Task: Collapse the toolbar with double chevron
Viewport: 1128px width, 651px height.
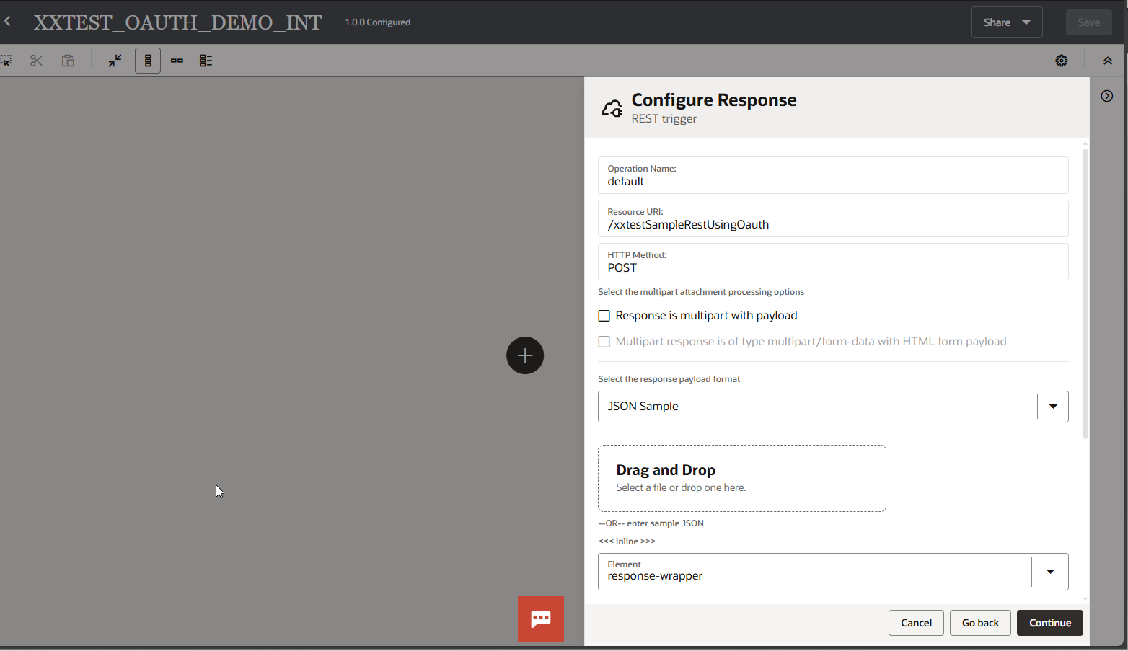Action: 1108,61
